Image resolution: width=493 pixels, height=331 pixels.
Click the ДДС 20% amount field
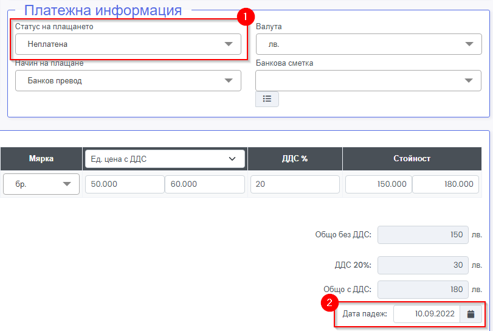point(423,265)
